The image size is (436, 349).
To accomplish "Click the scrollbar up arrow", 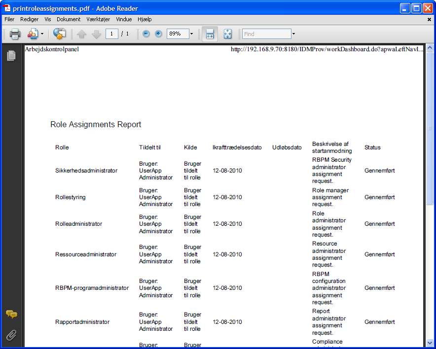I will tap(430, 48).
